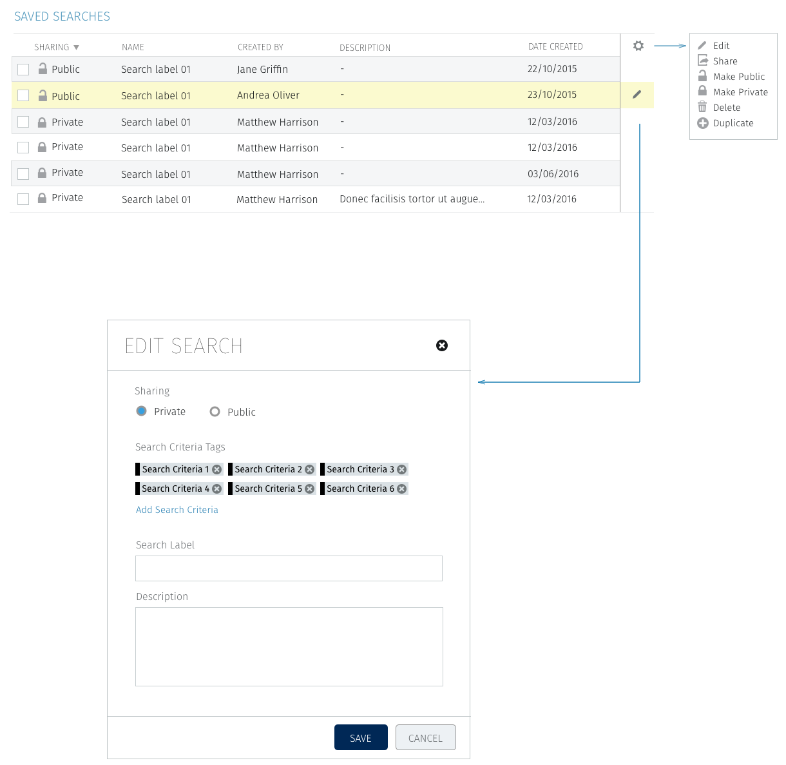Click the closed padlock icon beside Make Private
The height and width of the screenshot is (765, 786).
[x=702, y=92]
